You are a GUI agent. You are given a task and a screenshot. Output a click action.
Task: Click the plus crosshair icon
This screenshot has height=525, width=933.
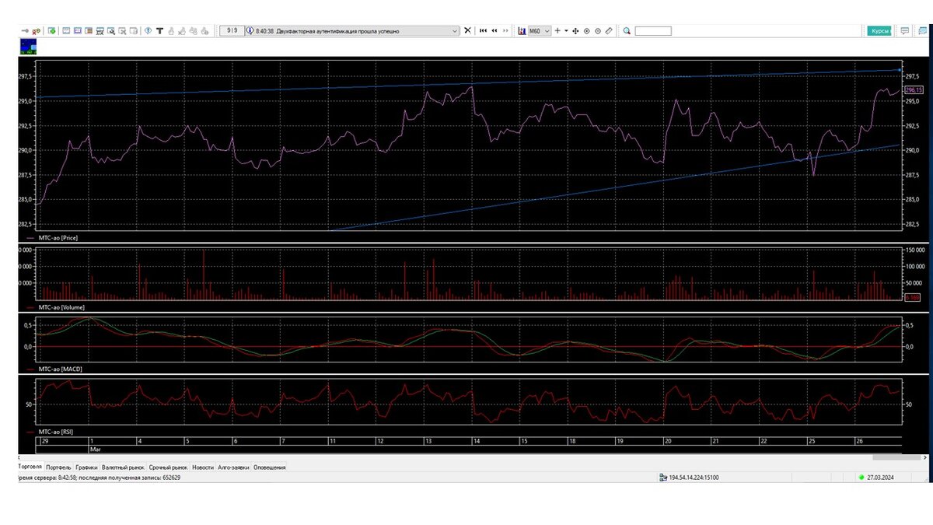pyautogui.click(x=557, y=30)
